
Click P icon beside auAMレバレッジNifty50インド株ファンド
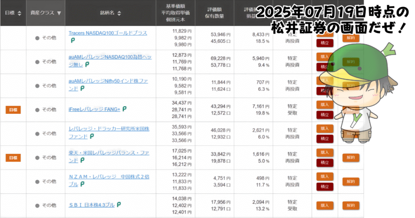(x=82, y=88)
